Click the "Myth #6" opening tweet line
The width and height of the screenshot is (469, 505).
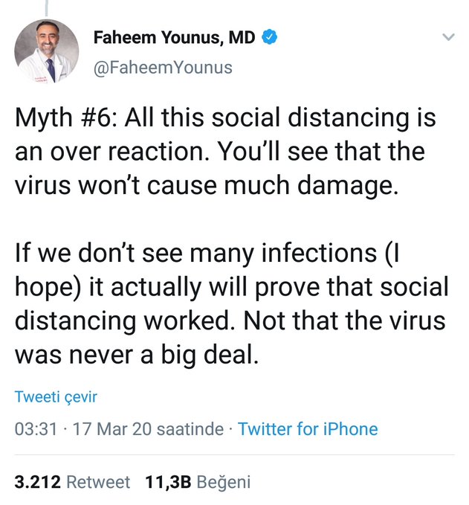tap(225, 118)
